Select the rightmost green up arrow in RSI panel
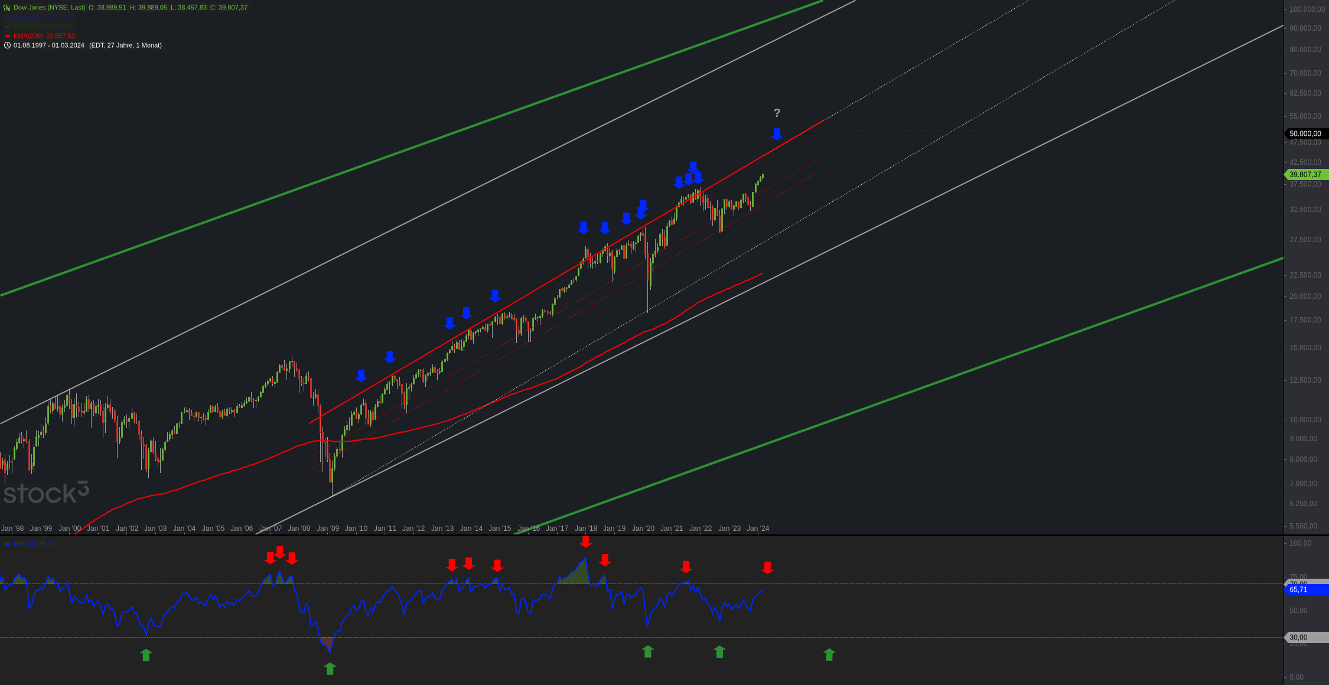The height and width of the screenshot is (685, 1329). (829, 654)
